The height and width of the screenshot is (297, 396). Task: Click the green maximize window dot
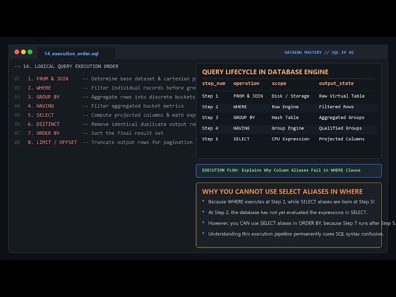[30, 52]
